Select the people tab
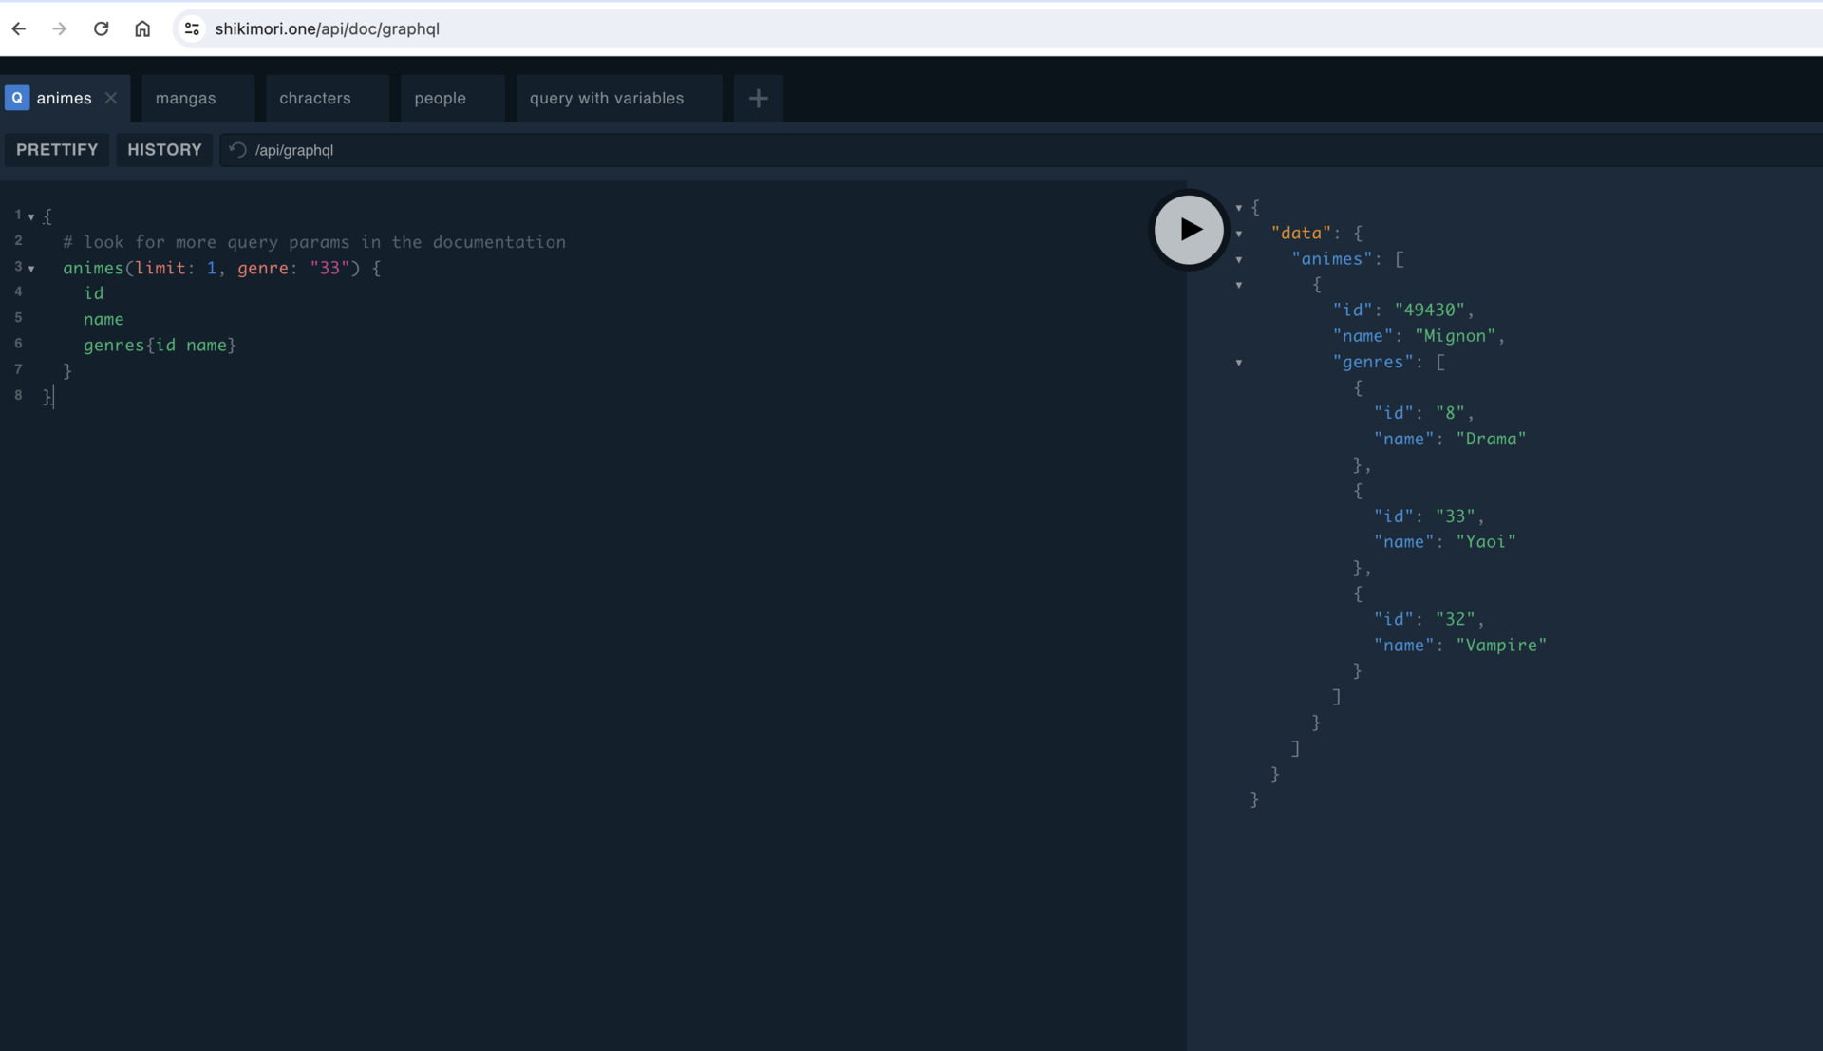The image size is (1823, 1051). 440,98
